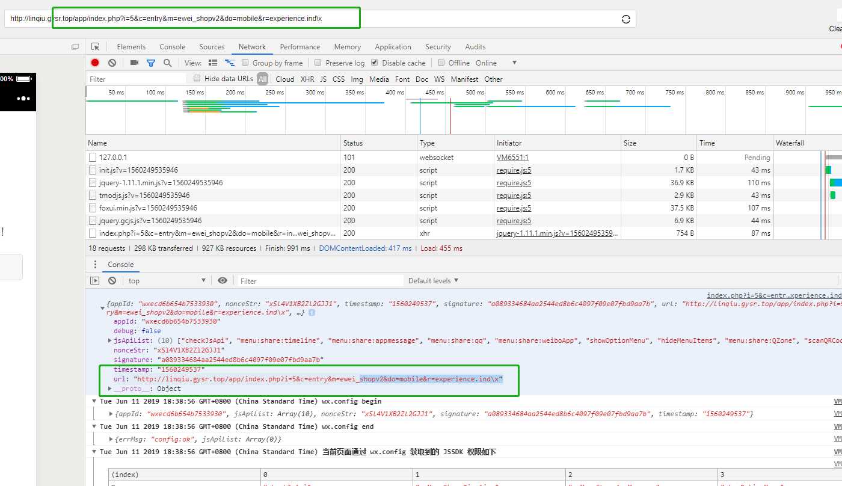The image size is (842, 486).
Task: Sort requests by the Waterfall column
Action: coord(807,143)
